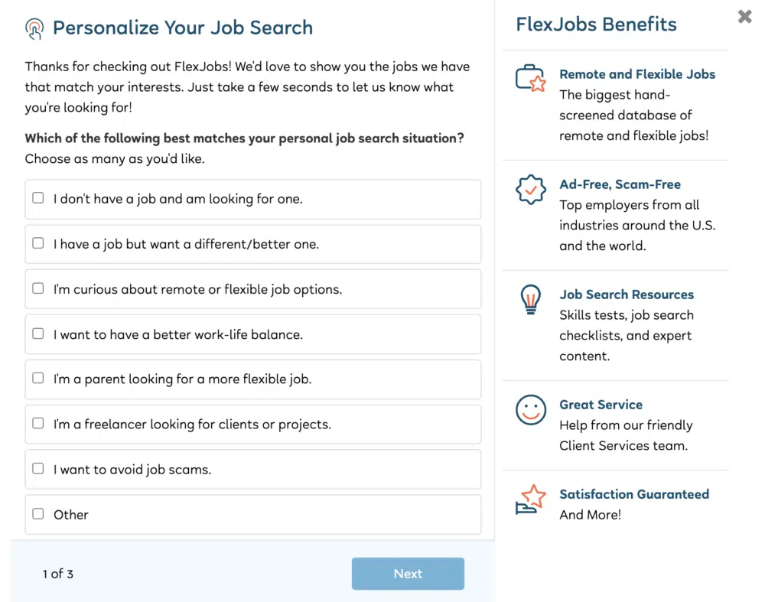Check the Other option checkbox
Image resolution: width=765 pixels, height=602 pixels.
point(38,514)
